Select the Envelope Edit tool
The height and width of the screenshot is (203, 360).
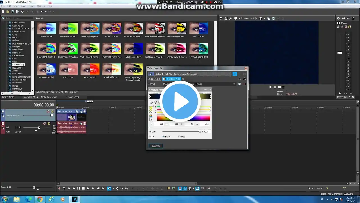[x=117, y=189]
